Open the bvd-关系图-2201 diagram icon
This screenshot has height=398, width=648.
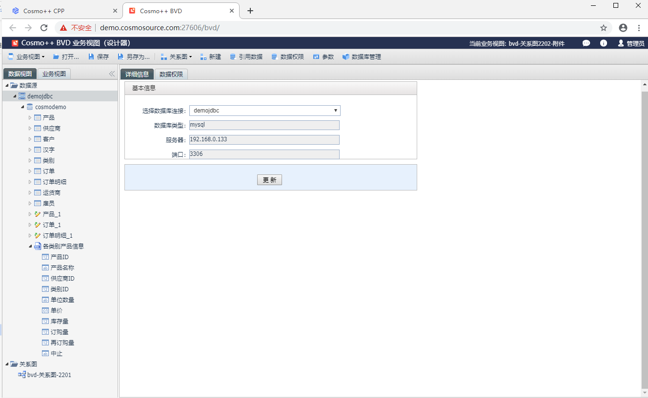tap(22, 375)
